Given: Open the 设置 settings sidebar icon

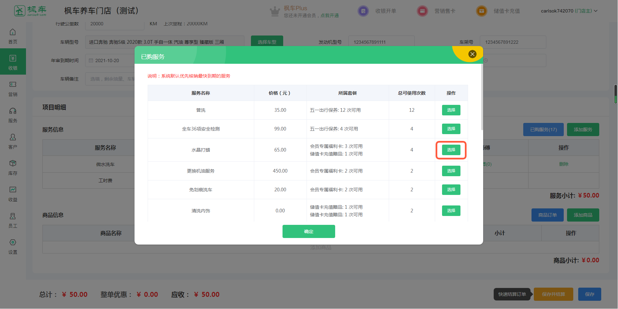Looking at the screenshot, I should click(x=13, y=246).
